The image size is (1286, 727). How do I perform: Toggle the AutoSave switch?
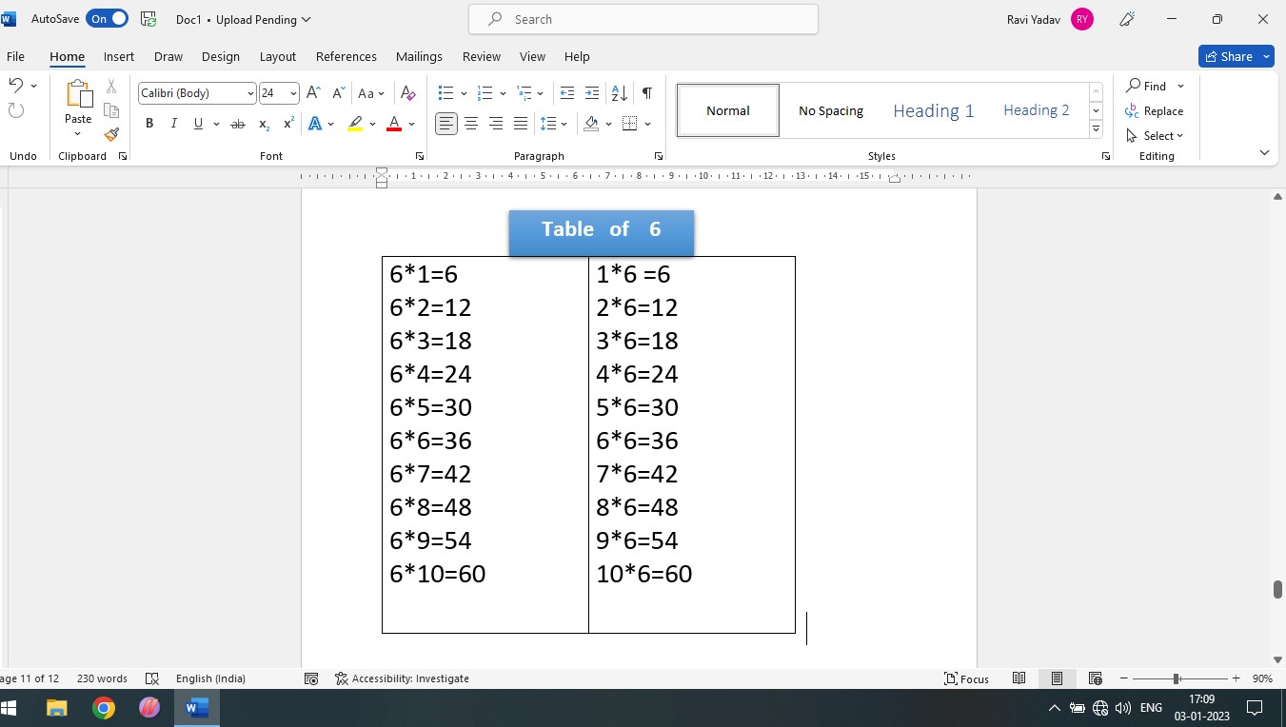tap(107, 19)
